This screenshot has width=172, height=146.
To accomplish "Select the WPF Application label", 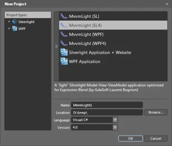I will [85, 61].
